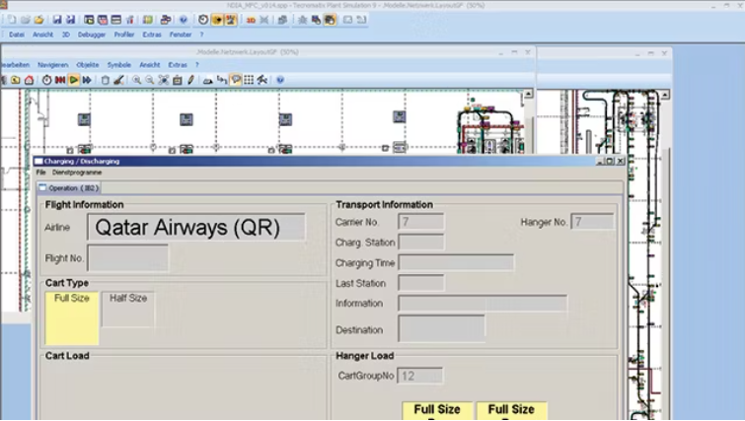Click the fit-to-window zoom icon
745x421 pixels.
[x=164, y=80]
